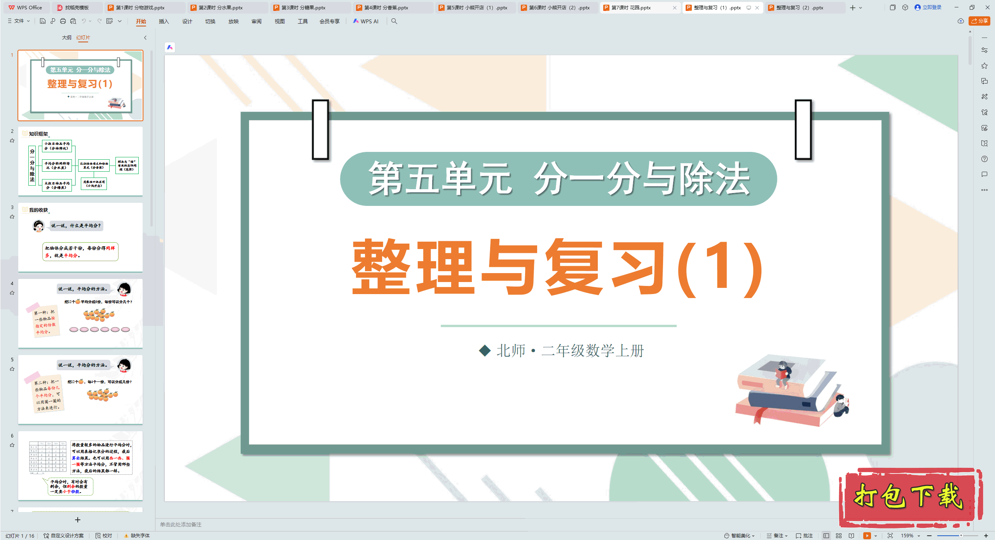Select the Save icon in quick access toolbar
The height and width of the screenshot is (540, 995).
(x=43, y=21)
